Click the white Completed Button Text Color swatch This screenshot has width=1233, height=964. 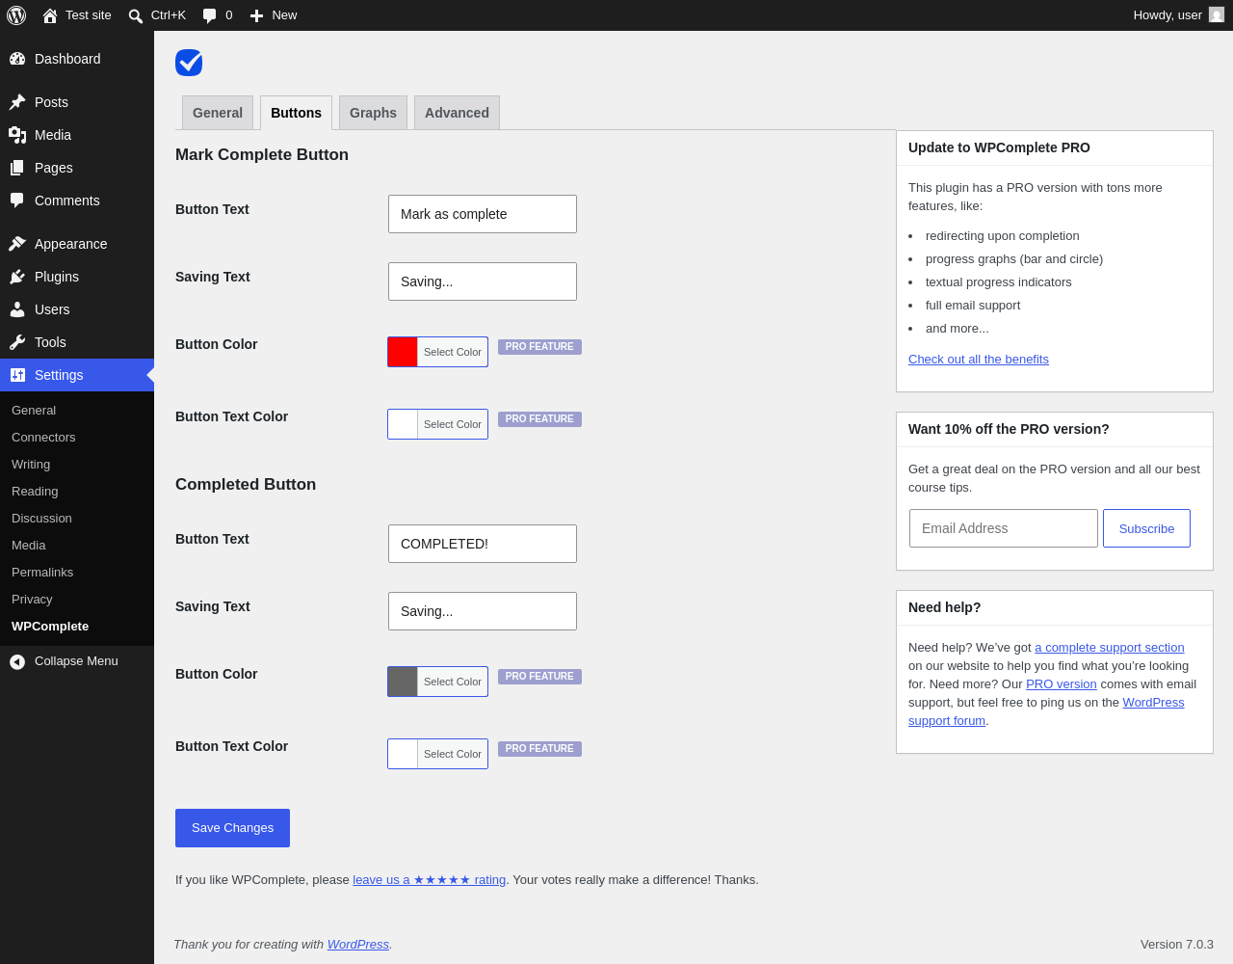[x=403, y=754]
